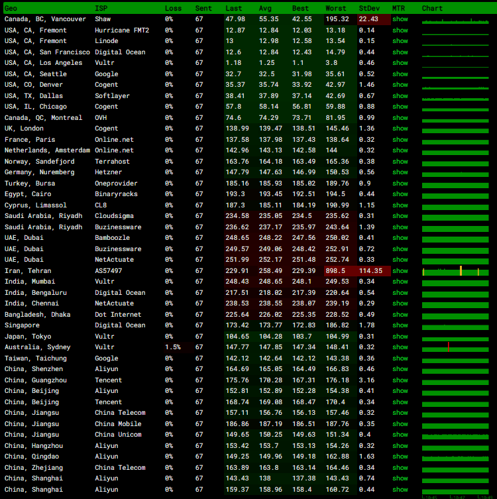
Task: Select ISP name Terrahost
Action: [112, 162]
